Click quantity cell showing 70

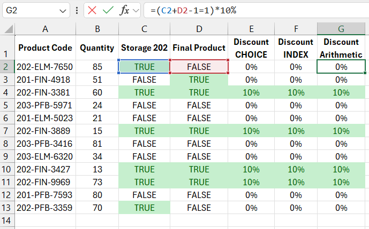pos(97,208)
